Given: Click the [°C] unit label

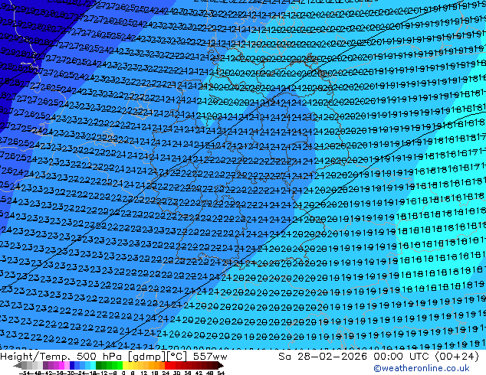Looking at the screenshot, I should 176,357.
